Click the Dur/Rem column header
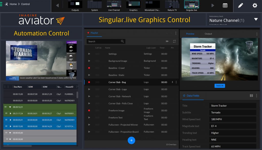This screenshot has width=262, height=150. coord(18,87)
